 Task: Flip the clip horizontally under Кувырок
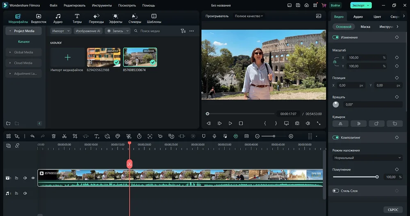tap(340, 123)
